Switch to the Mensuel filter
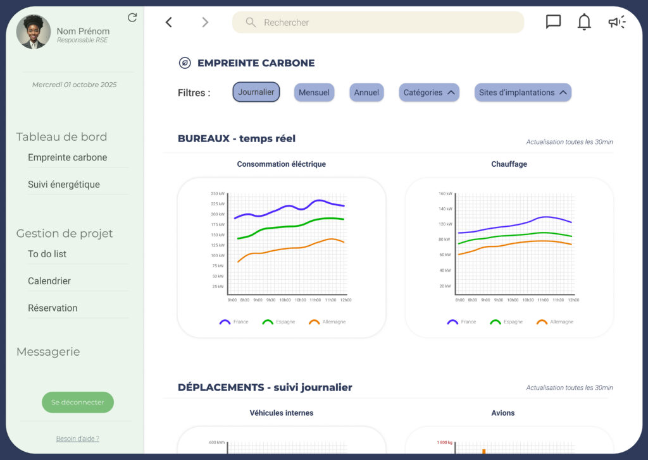Screen dimensions: 648x460 click(x=314, y=92)
